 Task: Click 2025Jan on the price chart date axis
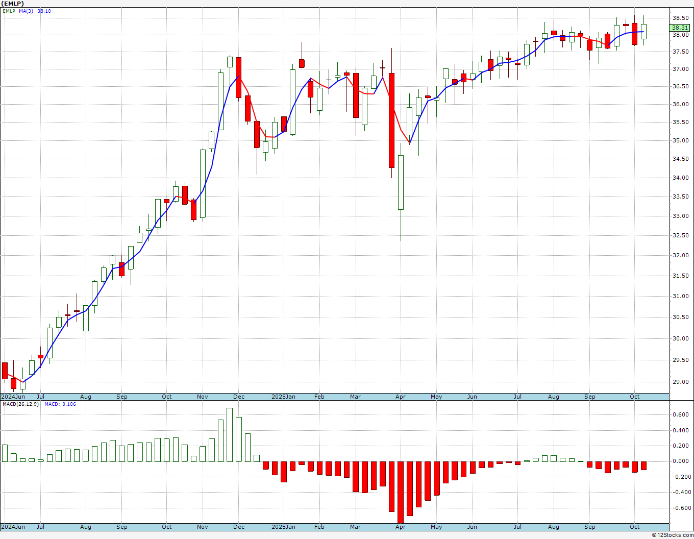[x=283, y=397]
